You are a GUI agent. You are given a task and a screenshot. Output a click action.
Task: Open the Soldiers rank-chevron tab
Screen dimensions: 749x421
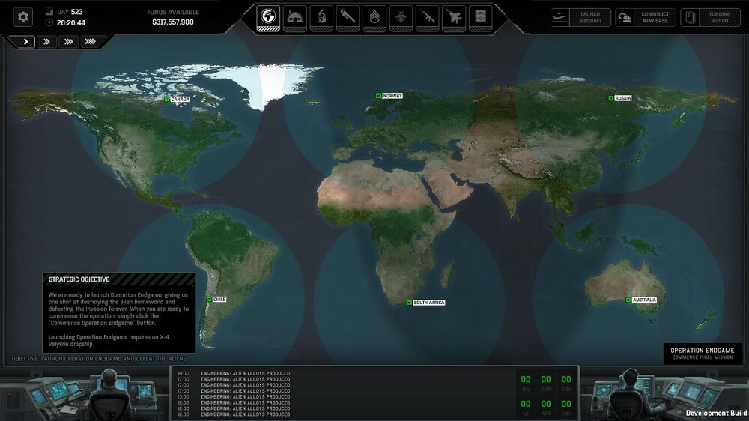click(374, 17)
